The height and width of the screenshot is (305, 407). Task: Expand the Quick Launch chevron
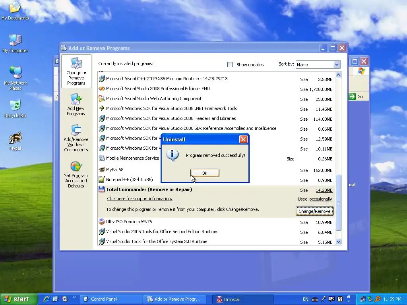tap(74, 297)
